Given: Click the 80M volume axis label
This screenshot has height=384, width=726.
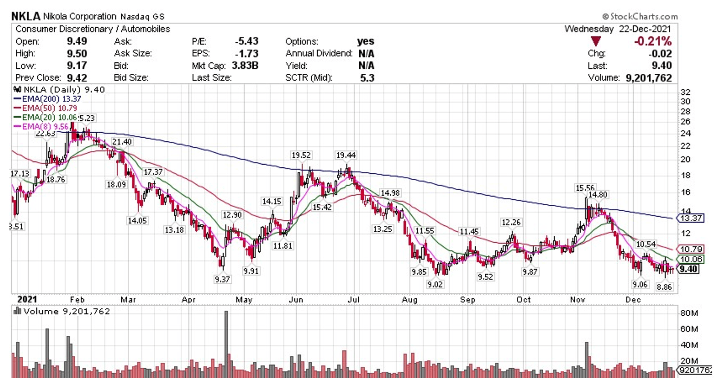Looking at the screenshot, I should click(x=689, y=314).
